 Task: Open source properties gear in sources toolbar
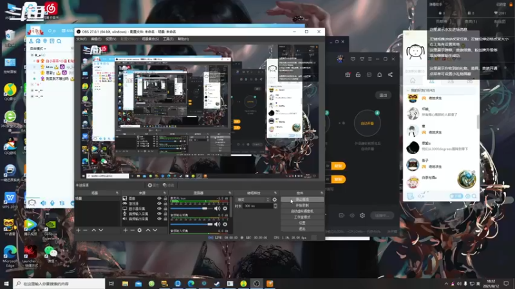140,231
